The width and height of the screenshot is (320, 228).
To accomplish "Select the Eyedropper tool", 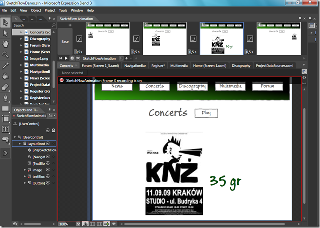I will (x=5, y=65).
